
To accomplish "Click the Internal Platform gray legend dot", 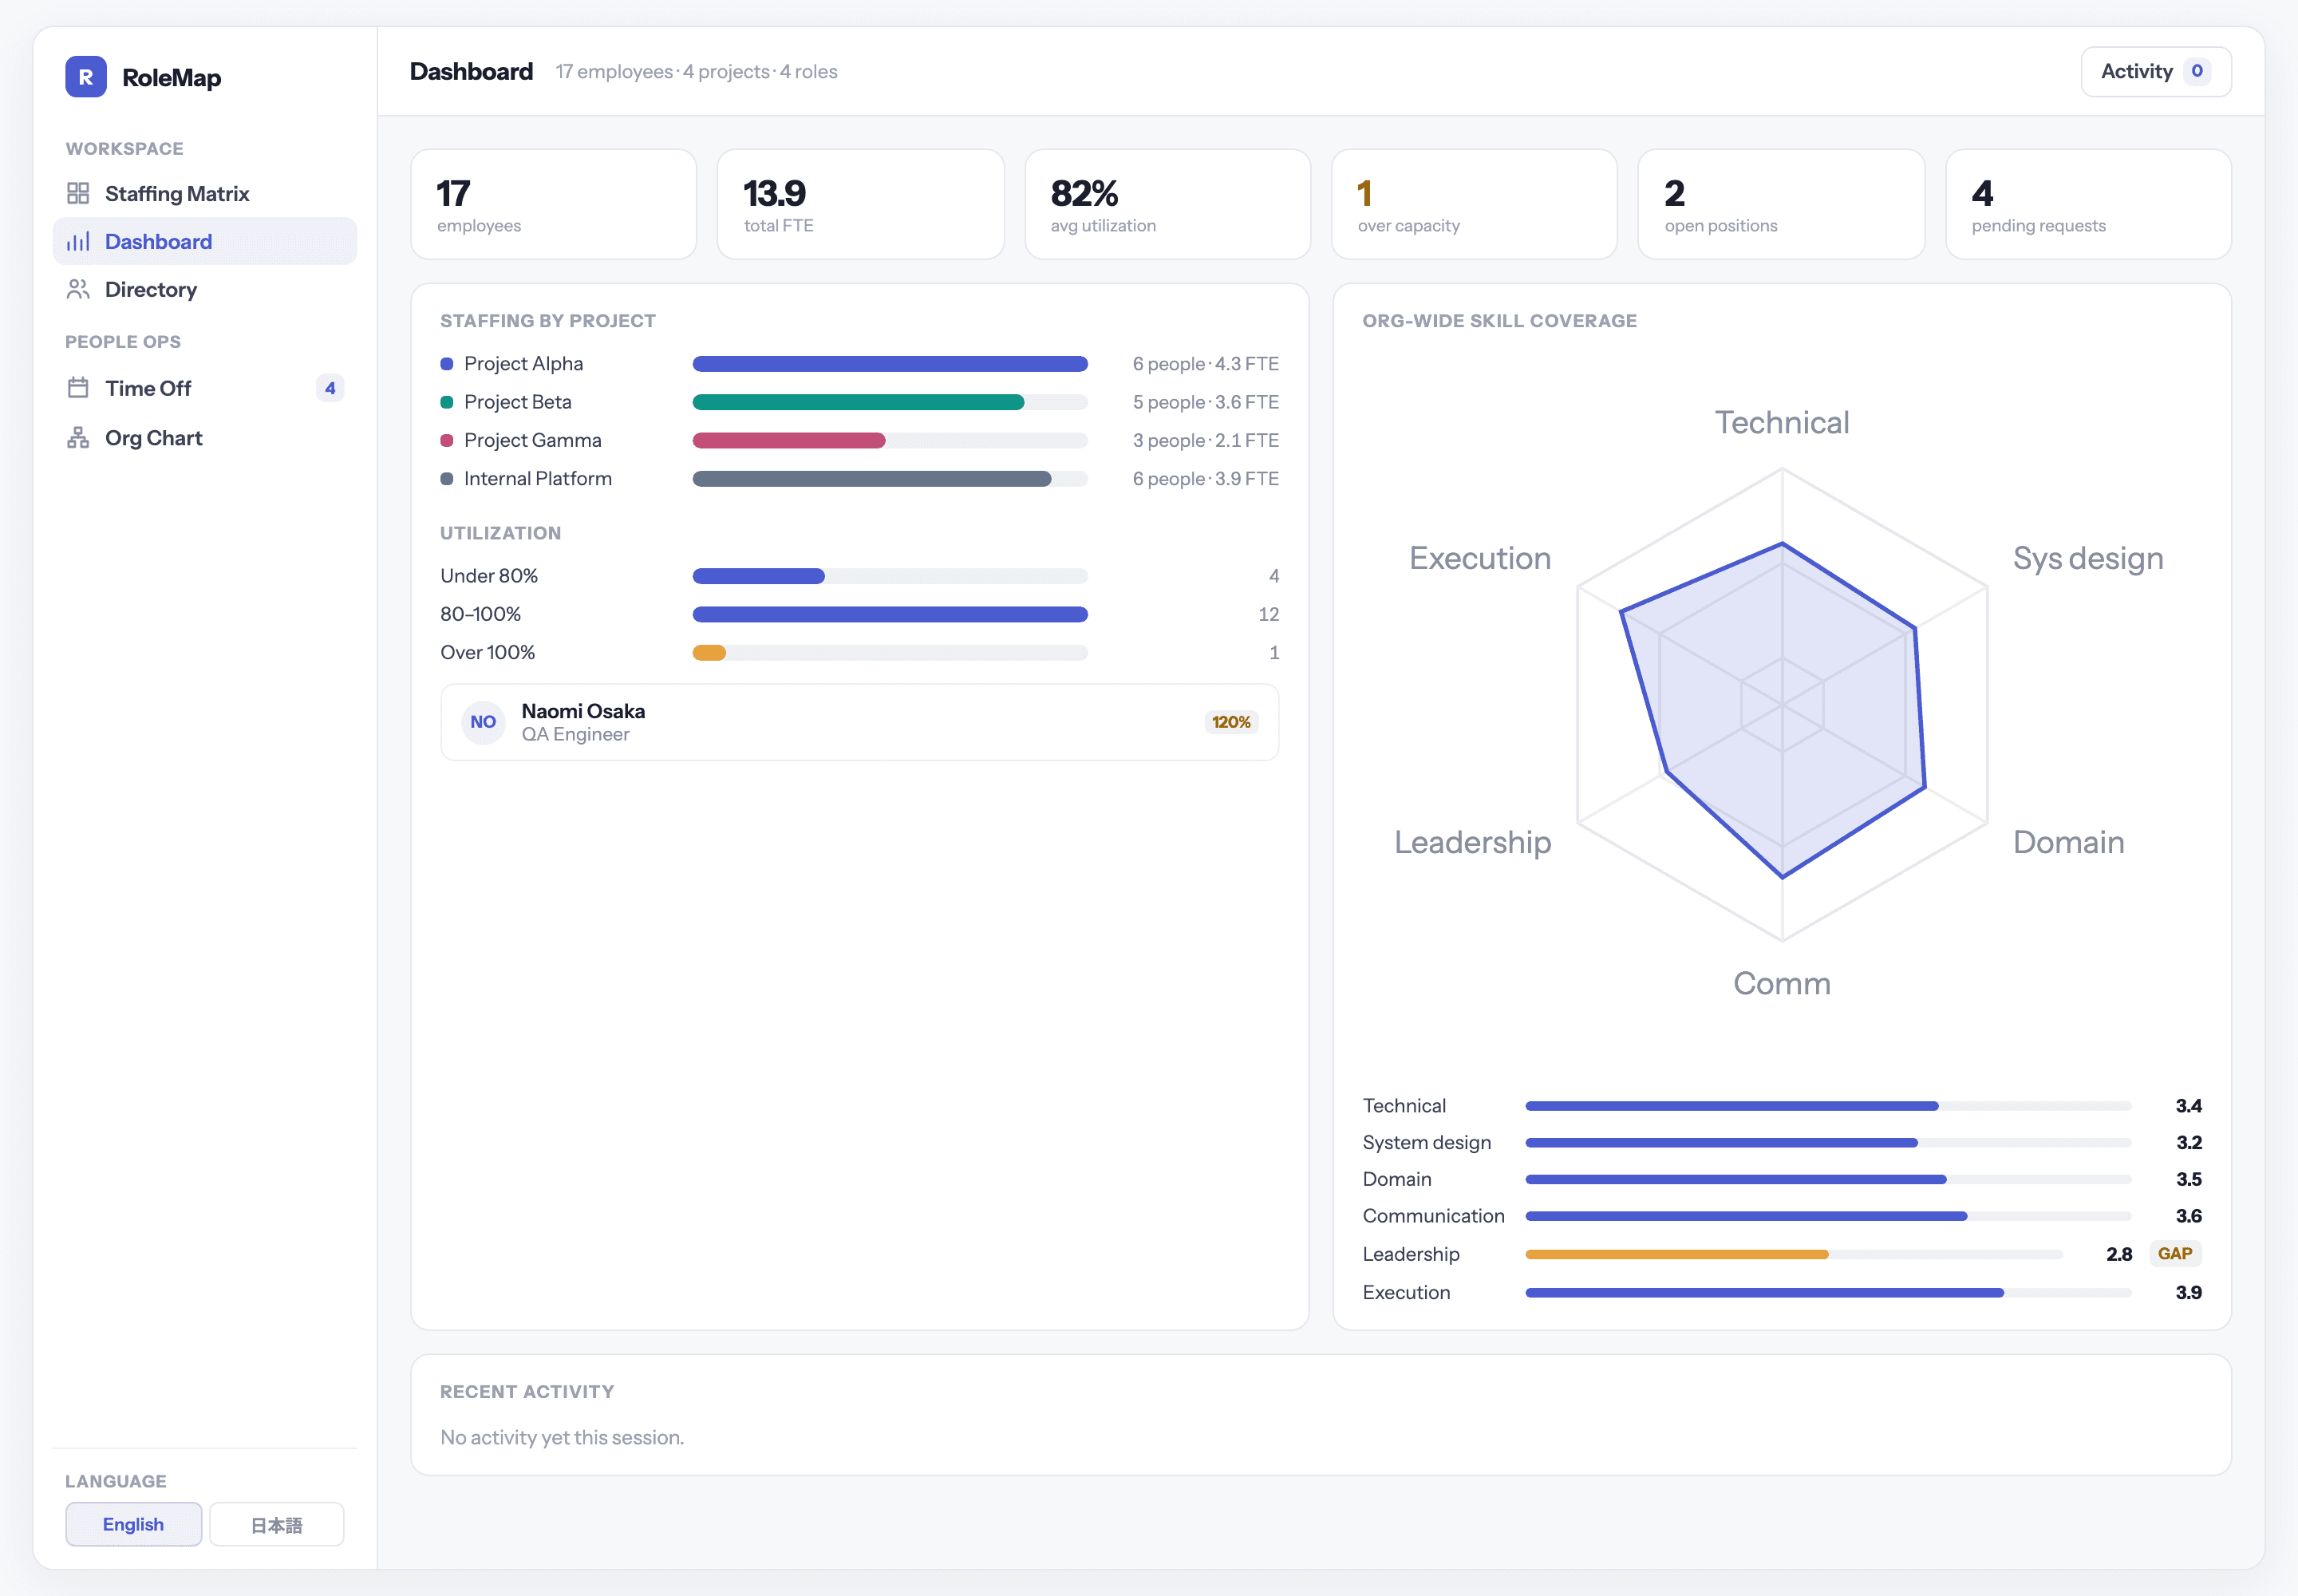I will (x=447, y=479).
